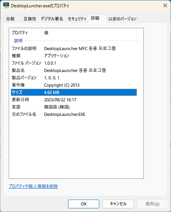
Task: Select the highlighted サイズ 4.62 MB row
Action: click(74, 92)
